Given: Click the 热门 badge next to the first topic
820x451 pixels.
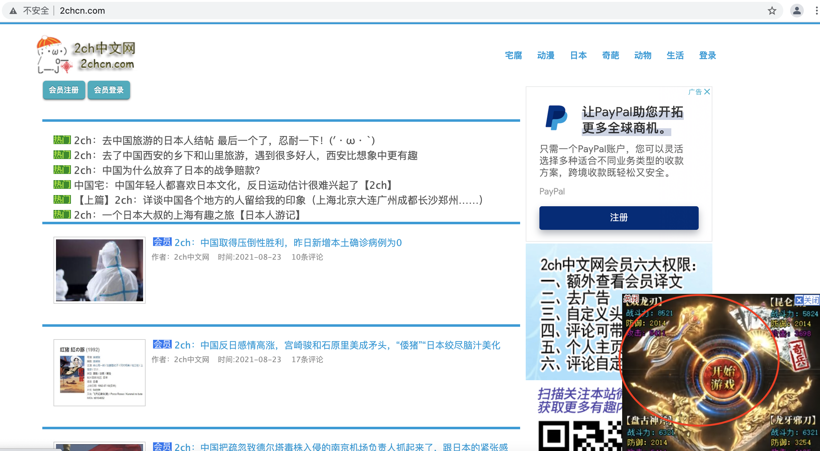Looking at the screenshot, I should point(63,140).
